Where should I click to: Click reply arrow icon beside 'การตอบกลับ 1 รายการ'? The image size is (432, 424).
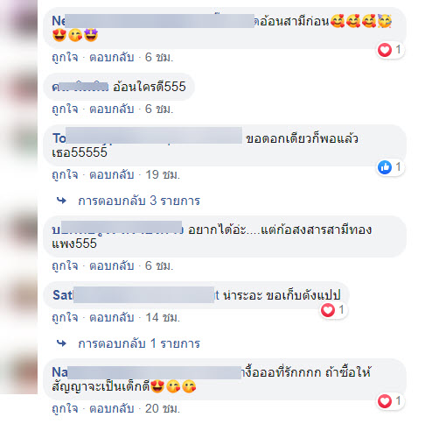click(61, 343)
